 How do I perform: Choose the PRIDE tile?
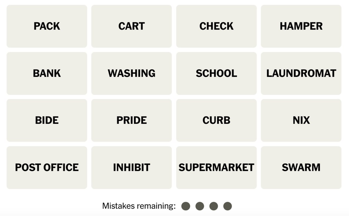(x=132, y=121)
